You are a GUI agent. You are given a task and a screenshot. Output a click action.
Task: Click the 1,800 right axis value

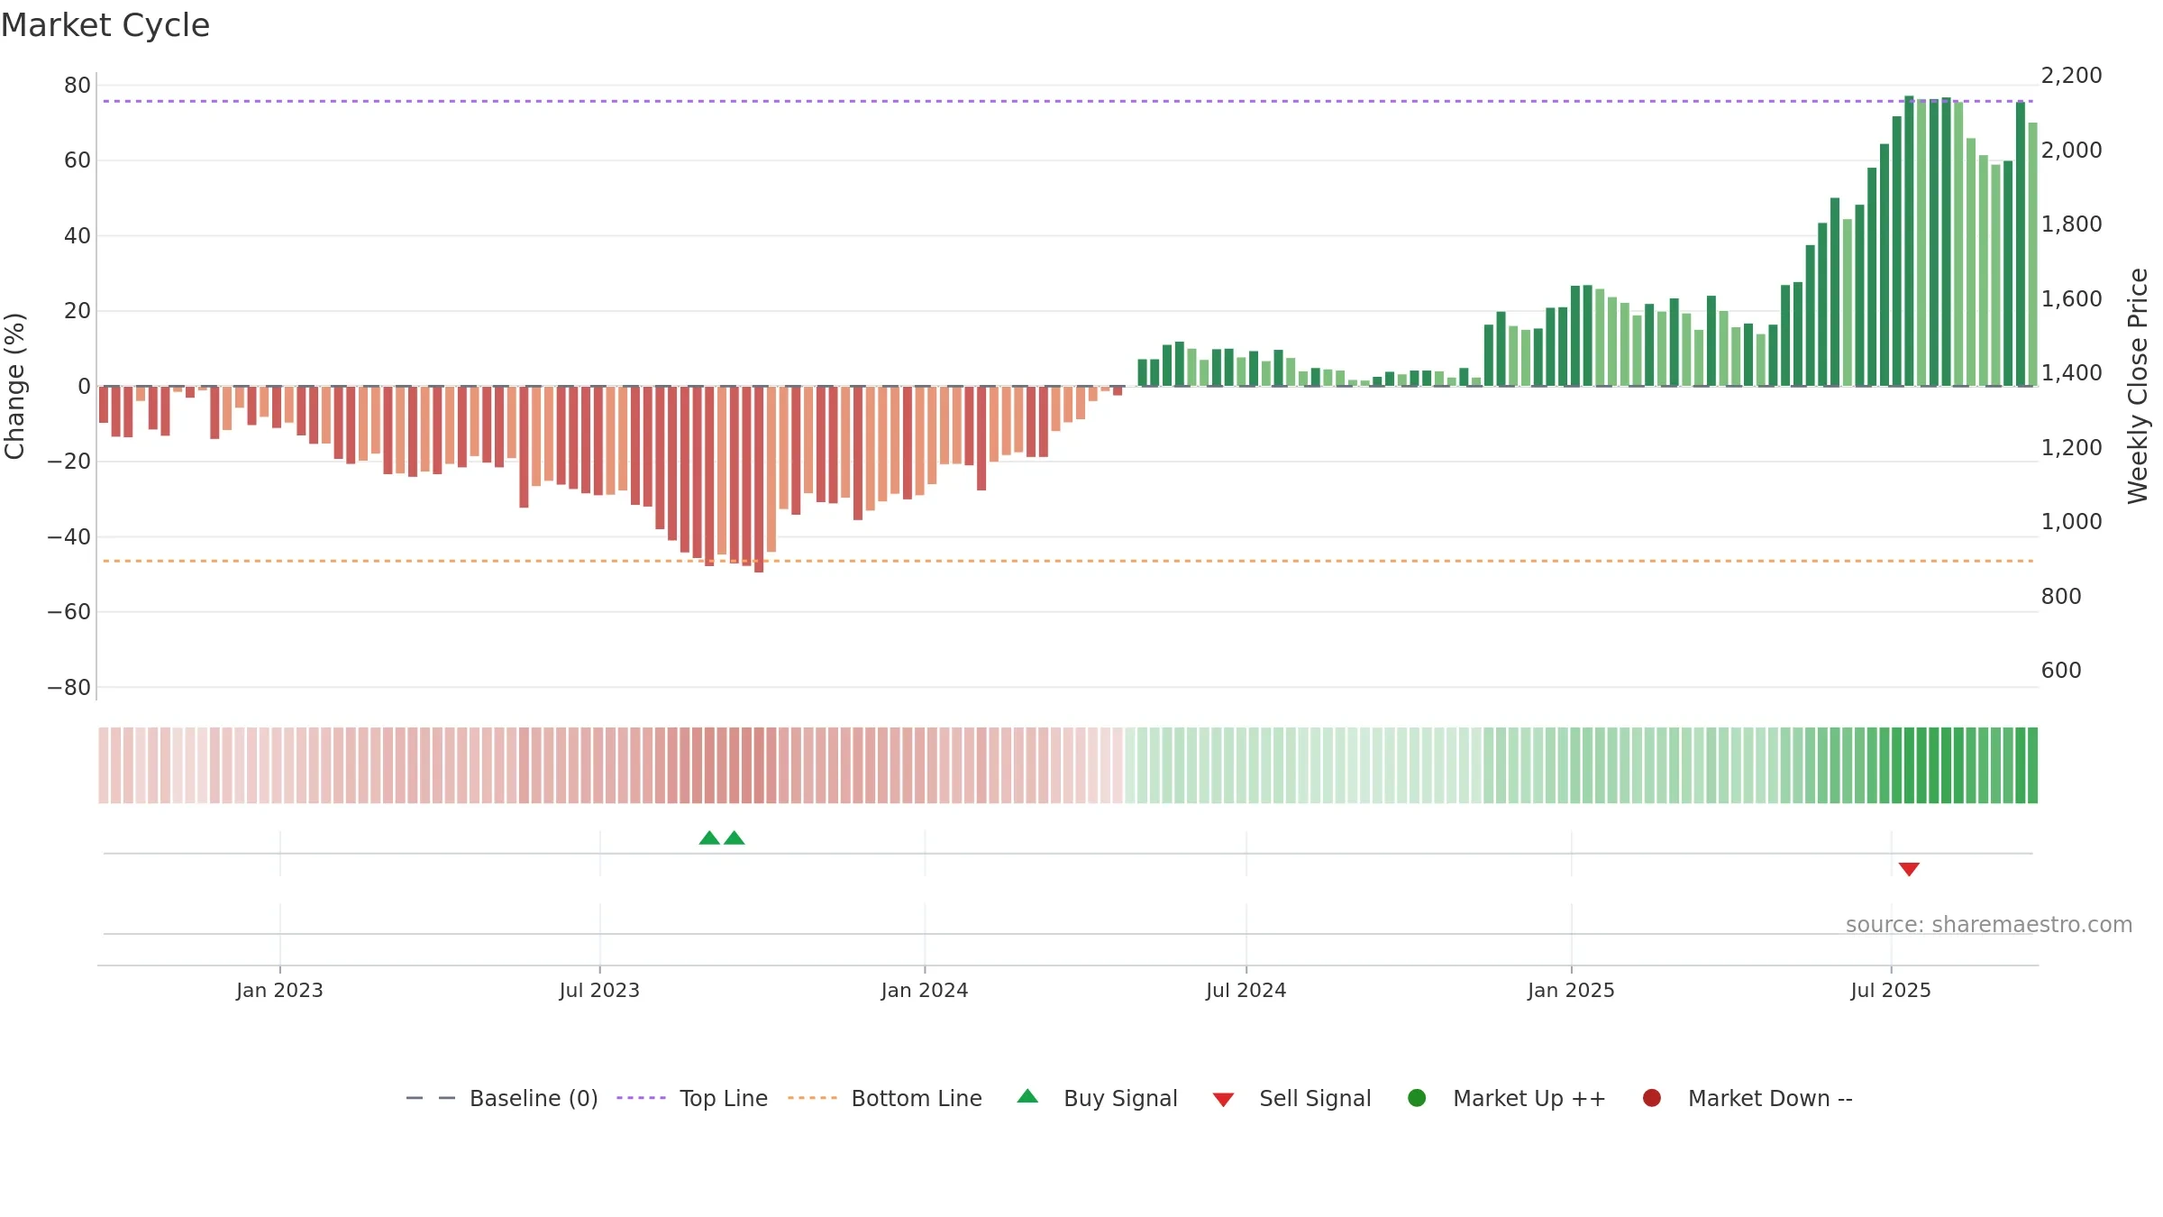tap(2071, 224)
